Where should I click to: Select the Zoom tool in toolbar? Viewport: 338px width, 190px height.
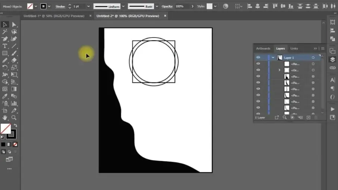tap(14, 117)
